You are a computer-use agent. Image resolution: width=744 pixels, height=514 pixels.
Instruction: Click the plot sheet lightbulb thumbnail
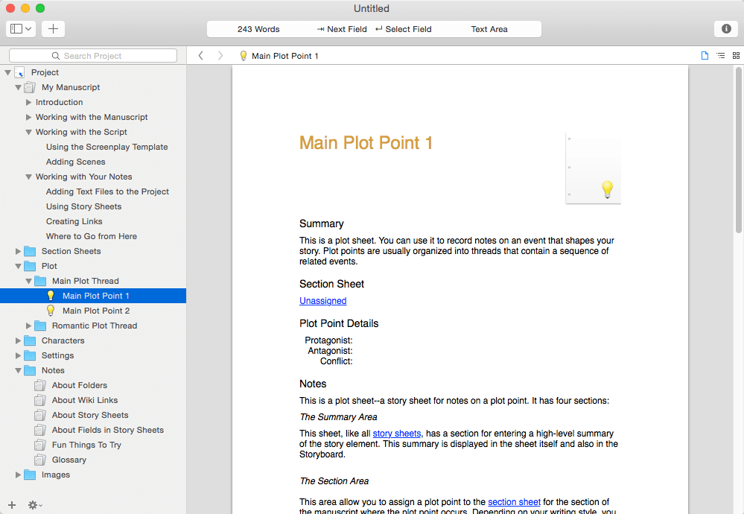[x=594, y=168]
